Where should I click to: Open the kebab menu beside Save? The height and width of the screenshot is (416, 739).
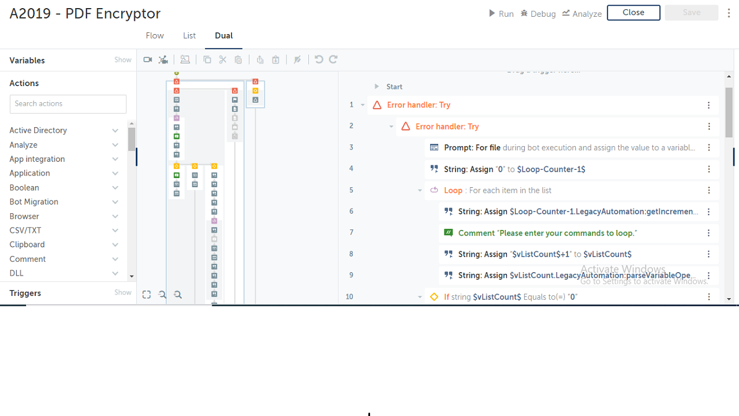click(729, 13)
